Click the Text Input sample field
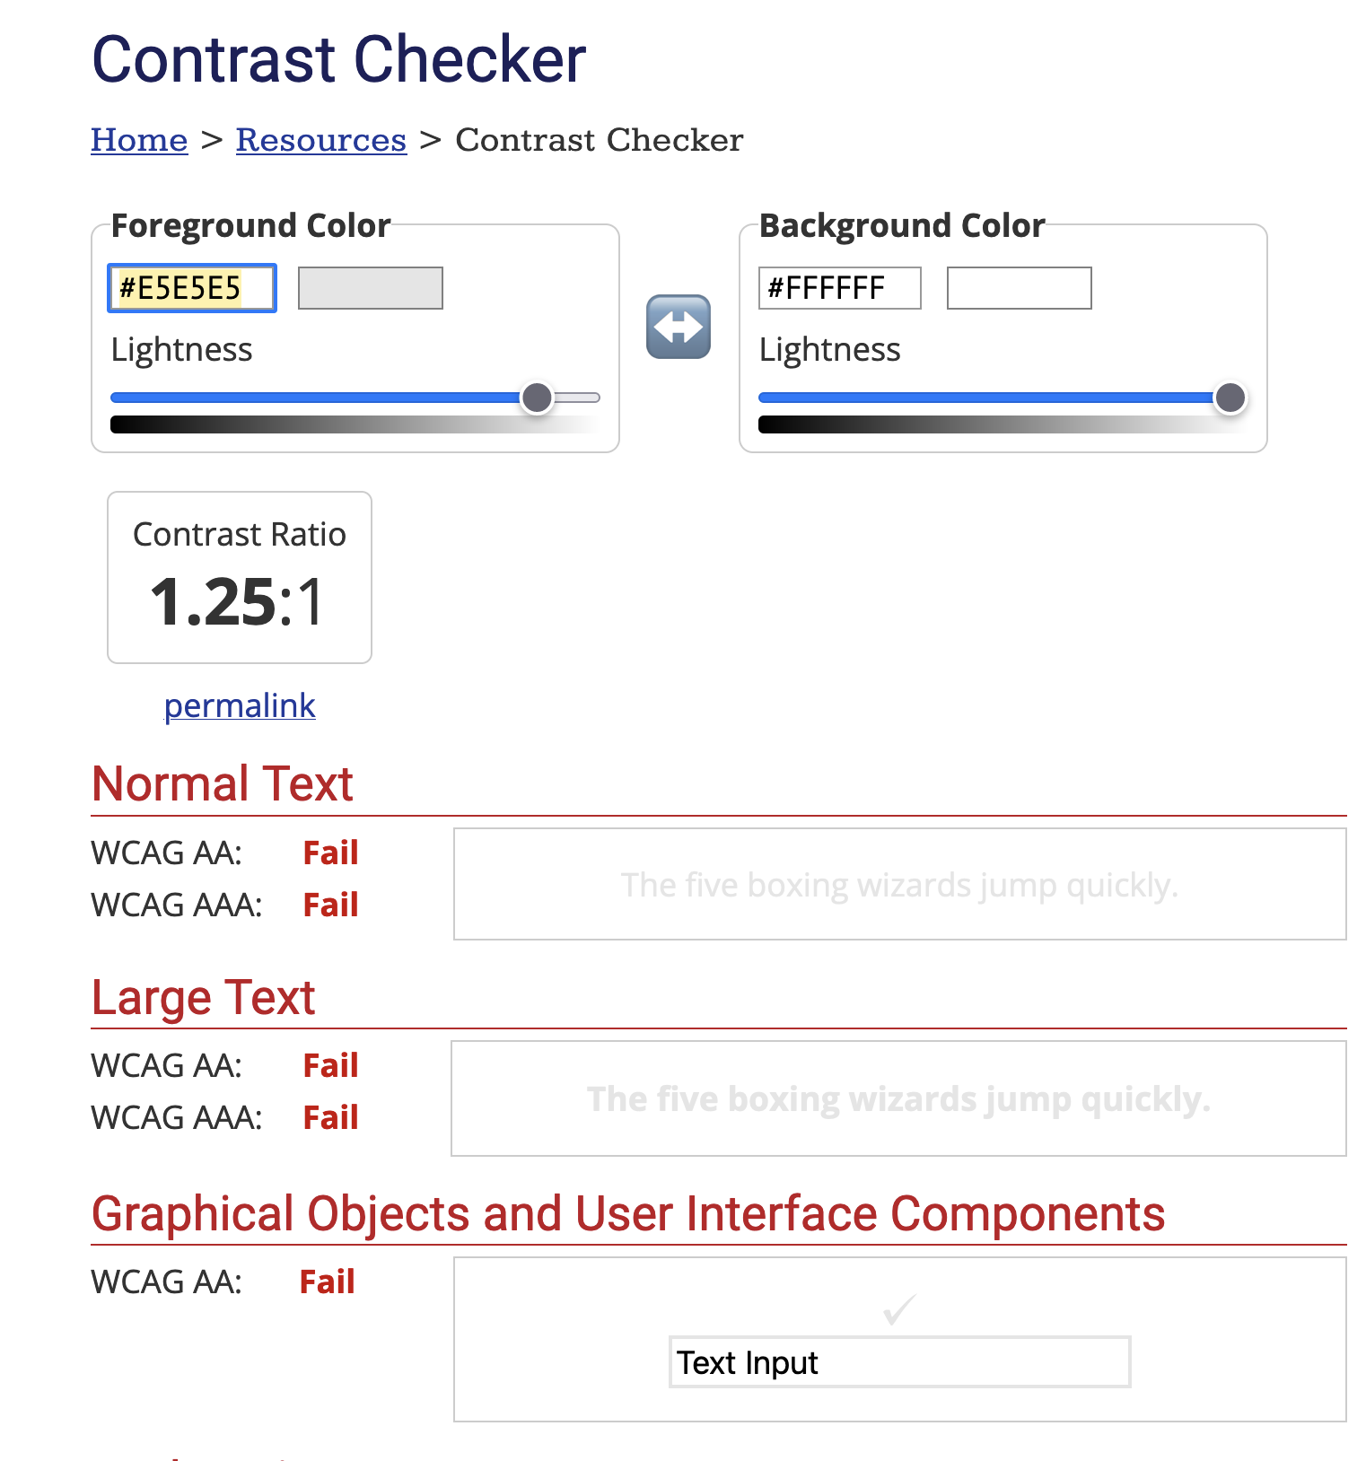This screenshot has height=1461, width=1366. [898, 1362]
